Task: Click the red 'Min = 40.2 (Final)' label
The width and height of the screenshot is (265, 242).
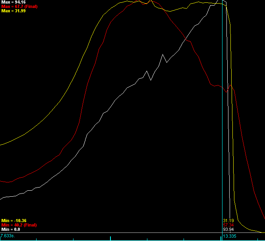Action: click(19, 225)
